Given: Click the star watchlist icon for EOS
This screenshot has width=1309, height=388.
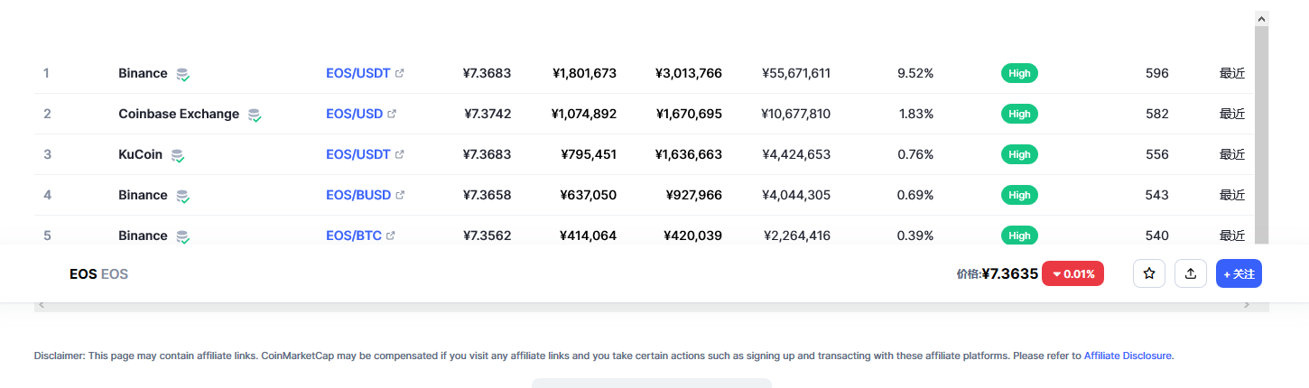Looking at the screenshot, I should click(1149, 273).
